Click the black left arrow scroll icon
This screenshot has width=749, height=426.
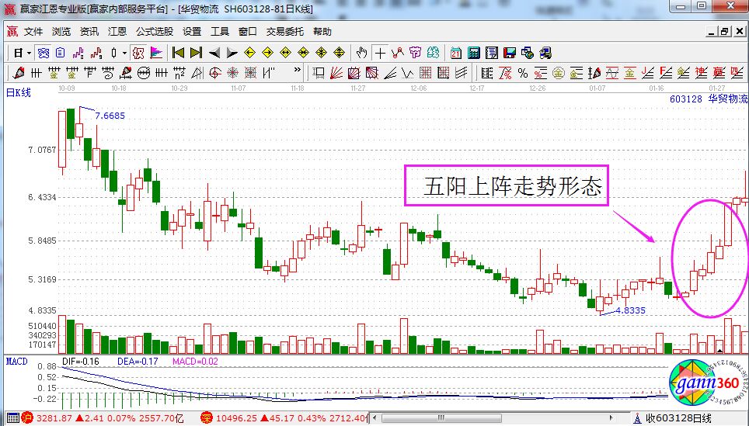click(214, 53)
